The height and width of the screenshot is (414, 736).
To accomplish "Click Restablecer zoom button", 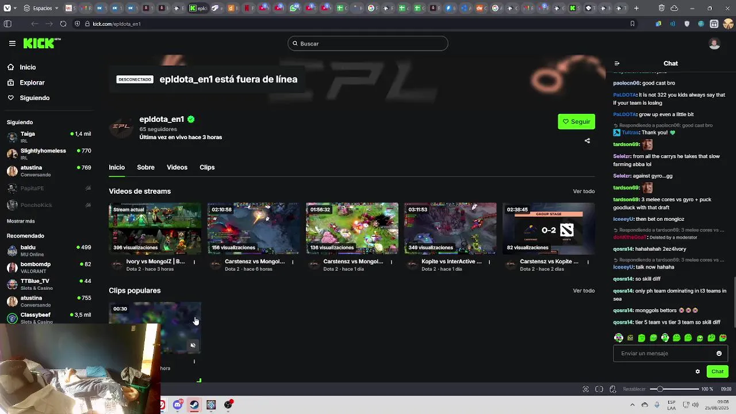I will pyautogui.click(x=635, y=389).
